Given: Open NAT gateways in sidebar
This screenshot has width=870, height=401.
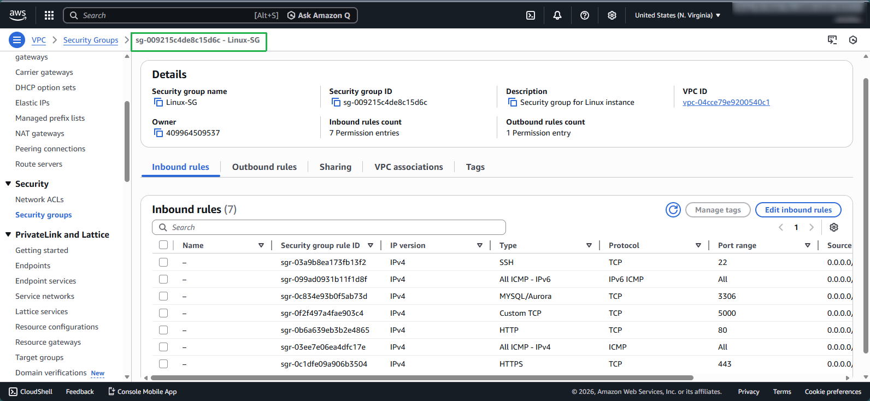Looking at the screenshot, I should coord(40,133).
